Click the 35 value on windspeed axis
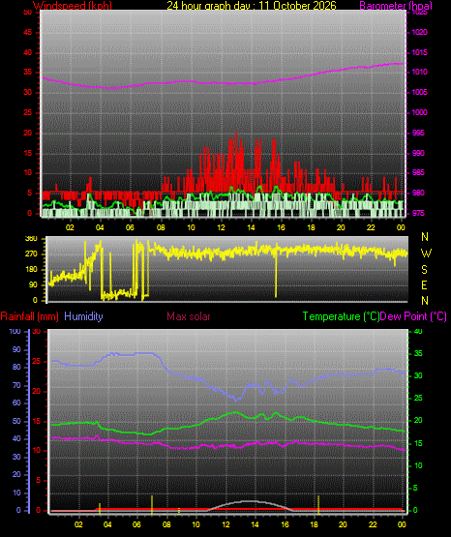The height and width of the screenshot is (537, 451). point(28,72)
